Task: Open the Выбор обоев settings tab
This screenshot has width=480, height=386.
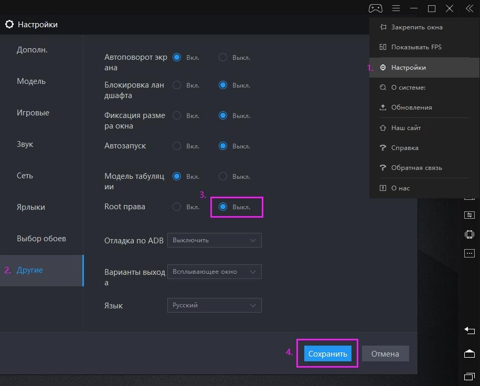Action: point(41,239)
